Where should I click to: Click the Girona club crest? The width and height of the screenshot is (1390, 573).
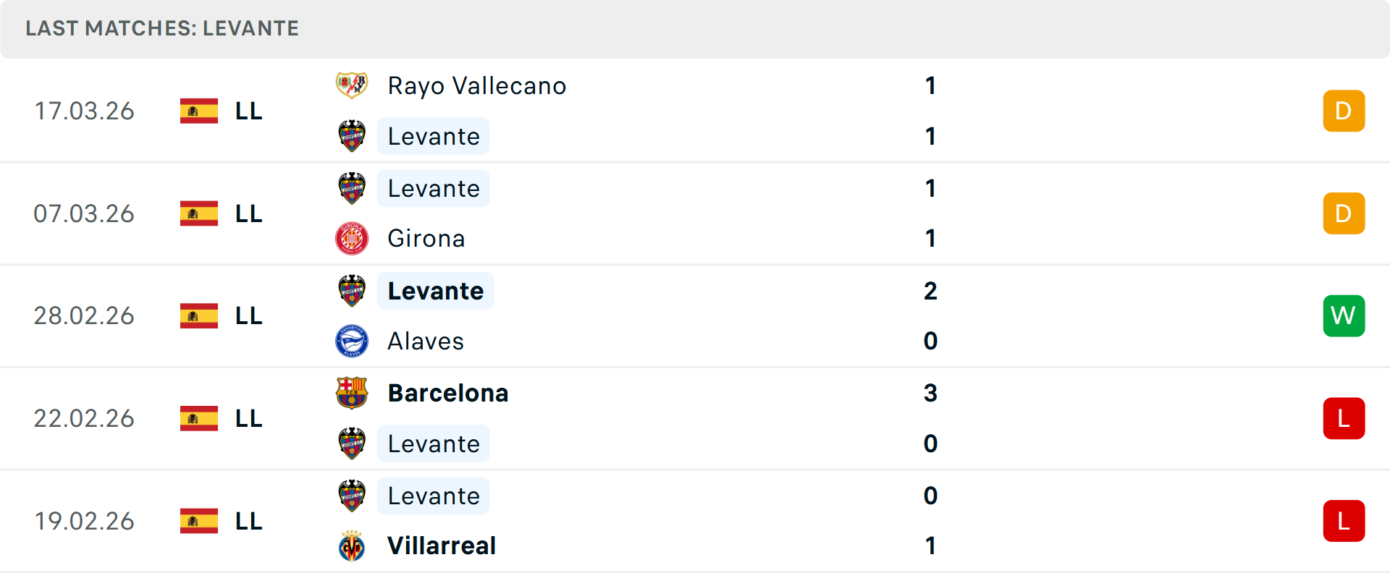352,239
